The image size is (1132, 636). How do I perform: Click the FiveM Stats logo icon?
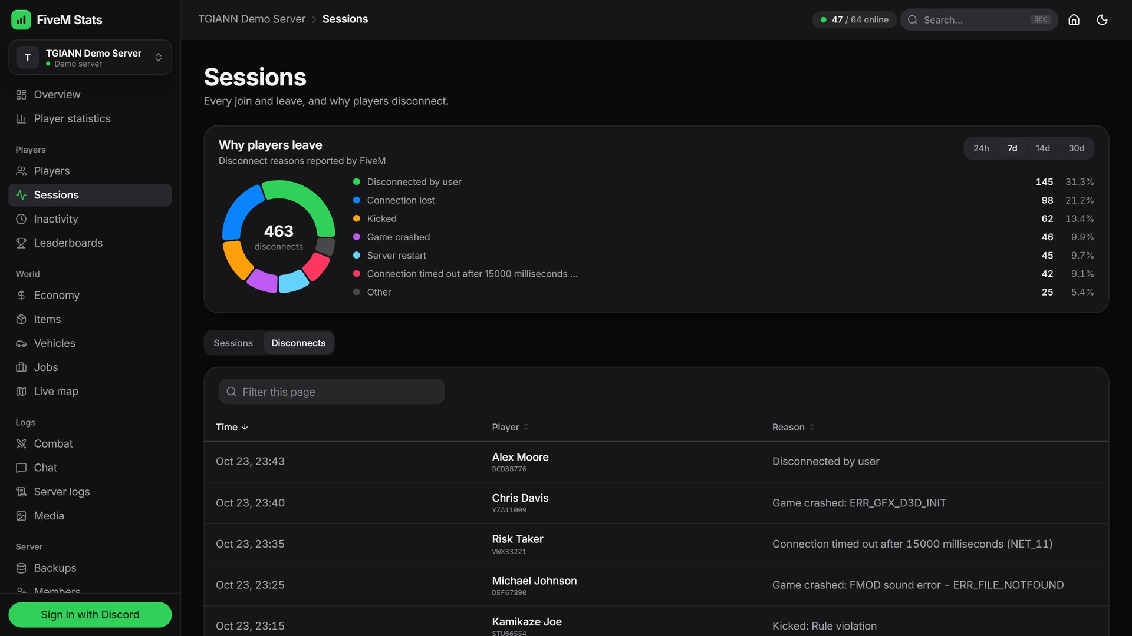(21, 19)
